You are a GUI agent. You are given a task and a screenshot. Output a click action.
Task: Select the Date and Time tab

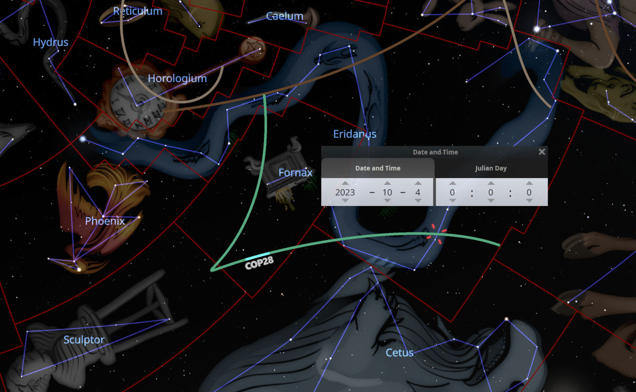378,168
